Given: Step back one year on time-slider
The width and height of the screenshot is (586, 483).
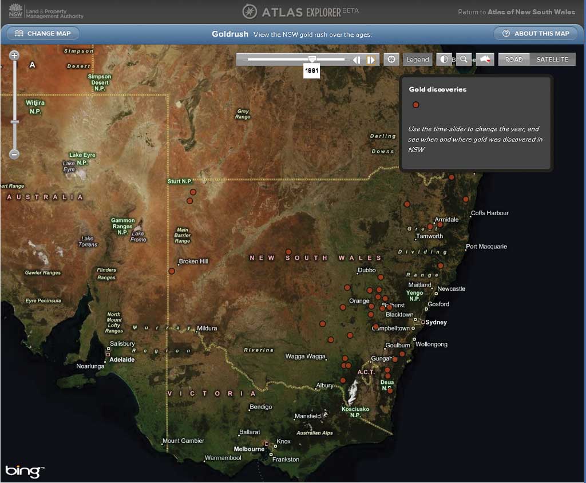Looking at the screenshot, I should tap(357, 60).
